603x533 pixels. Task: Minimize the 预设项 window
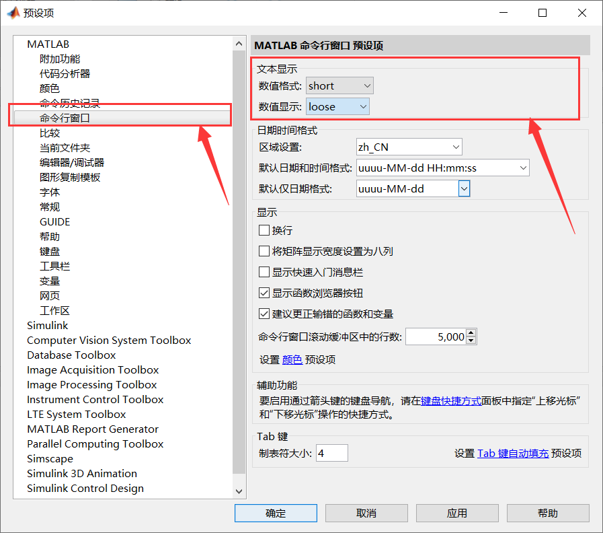coord(504,13)
